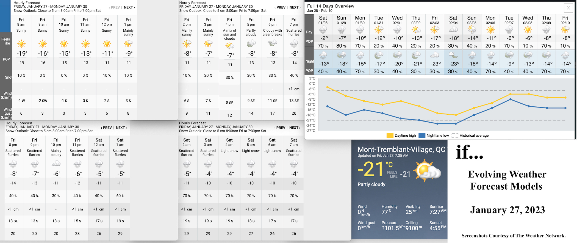Image resolution: width=577 pixels, height=243 pixels.
Task: Click the Fri 5 pm partly cloudy icon
Action: pos(251,43)
